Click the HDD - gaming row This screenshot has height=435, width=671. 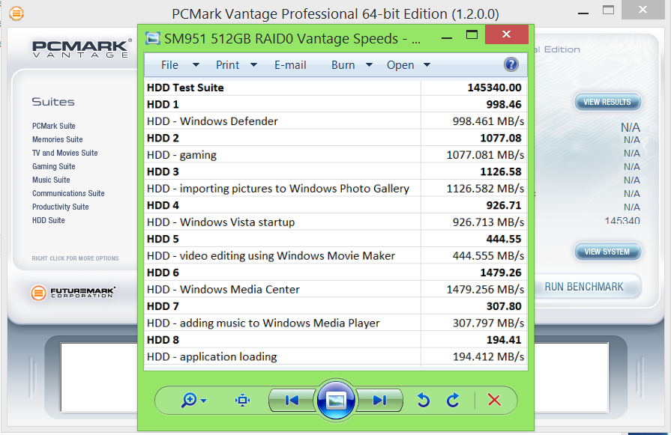pos(335,155)
